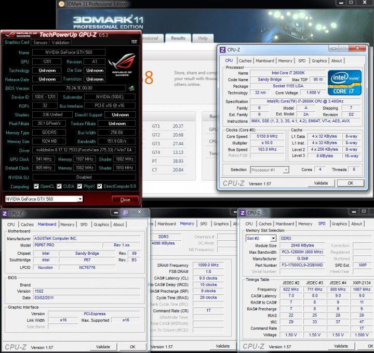Click the Core Speed value 5150.9 MHz
This screenshot has width=374, height=353.
[267, 136]
